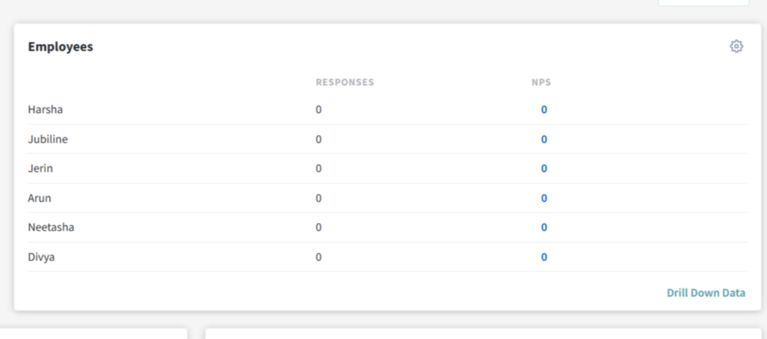767x339 pixels.
Task: Click the NPS column header
Action: point(541,83)
